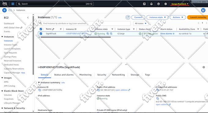Click the edit pencil beside Name column
The height and width of the screenshot is (113, 208).
[x=53, y=29]
